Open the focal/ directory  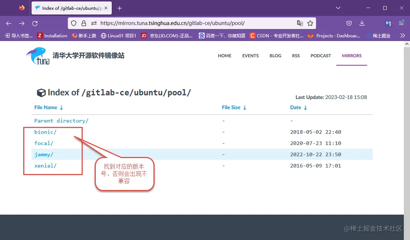pos(44,143)
